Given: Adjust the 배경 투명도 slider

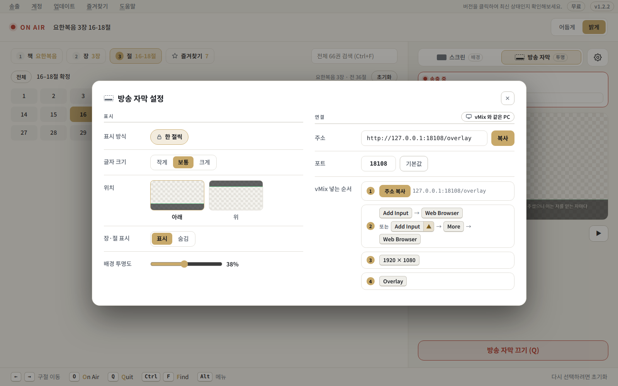Looking at the screenshot, I should [x=186, y=264].
